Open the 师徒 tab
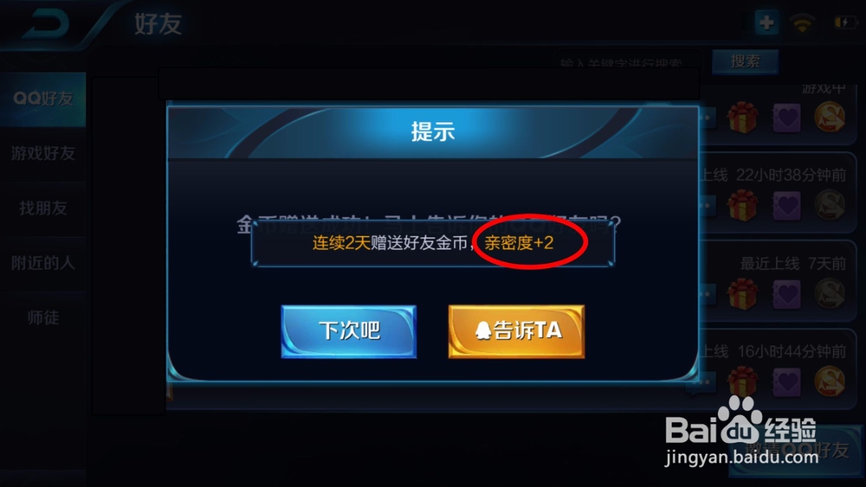 click(x=43, y=317)
